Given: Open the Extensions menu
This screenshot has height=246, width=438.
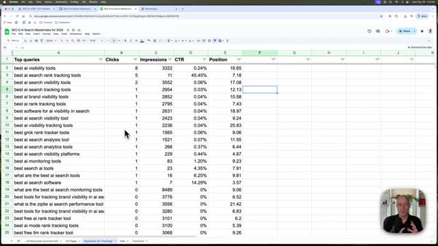Looking at the screenshot, I should [x=76, y=33].
